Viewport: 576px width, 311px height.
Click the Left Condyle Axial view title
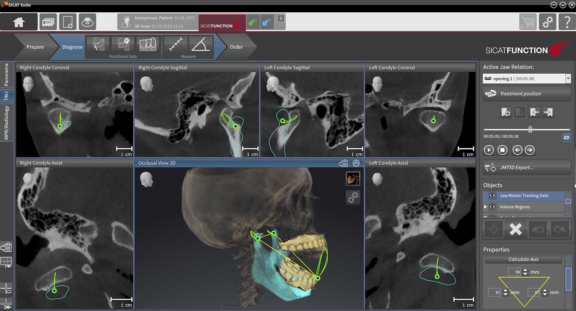point(388,163)
